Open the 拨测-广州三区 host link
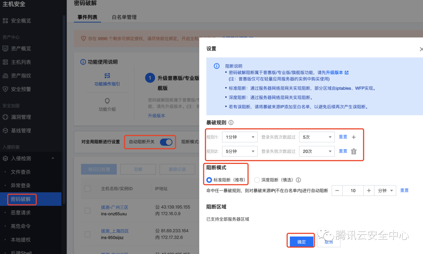The width and height of the screenshot is (423, 254). coord(115,207)
